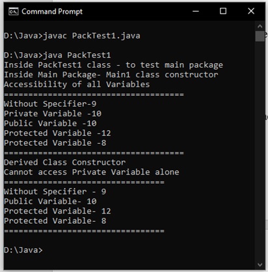Minimize the Command Prompt window
The image size is (268, 272).
tap(196, 11)
